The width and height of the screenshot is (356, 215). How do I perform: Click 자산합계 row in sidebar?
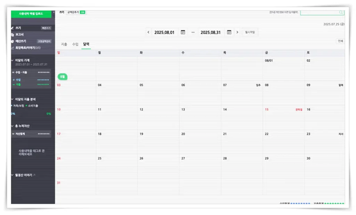coord(31,134)
